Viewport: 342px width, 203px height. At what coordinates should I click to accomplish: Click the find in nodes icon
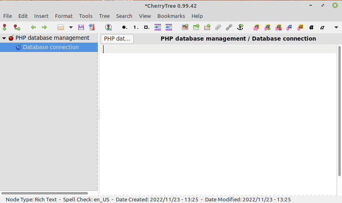(108, 27)
